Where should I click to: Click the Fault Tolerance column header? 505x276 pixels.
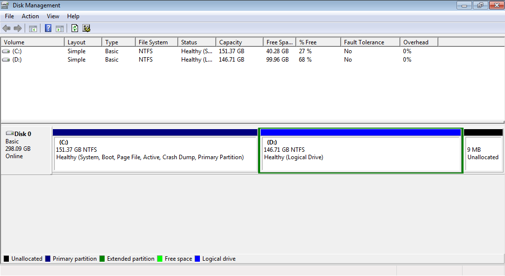pyautogui.click(x=364, y=42)
